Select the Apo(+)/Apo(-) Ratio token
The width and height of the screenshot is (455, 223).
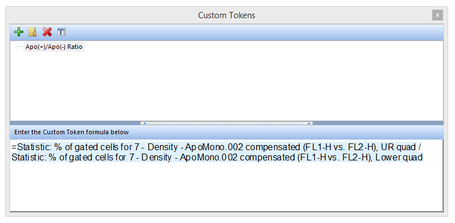54,47
